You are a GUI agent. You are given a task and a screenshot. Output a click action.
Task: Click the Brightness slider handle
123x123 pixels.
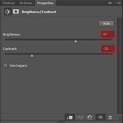[76, 41]
